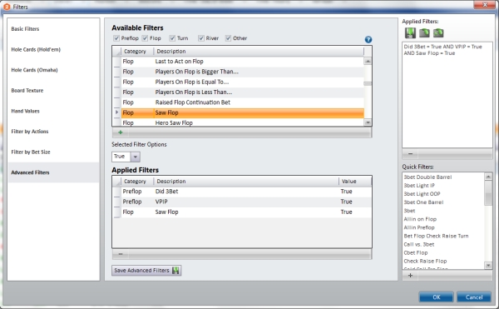Select the applied VPIP filter row
The height and width of the screenshot is (309, 499).
[245, 202]
